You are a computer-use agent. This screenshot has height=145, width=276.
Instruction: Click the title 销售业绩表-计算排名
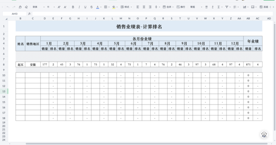pyautogui.click(x=139, y=27)
